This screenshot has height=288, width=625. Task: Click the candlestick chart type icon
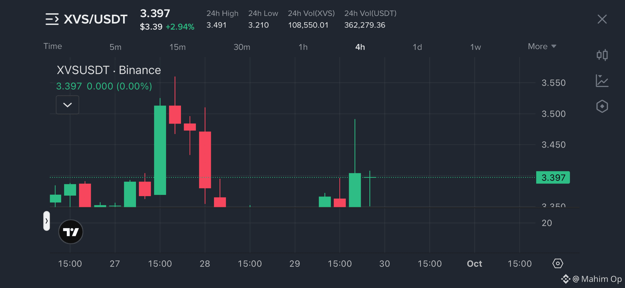click(x=602, y=55)
